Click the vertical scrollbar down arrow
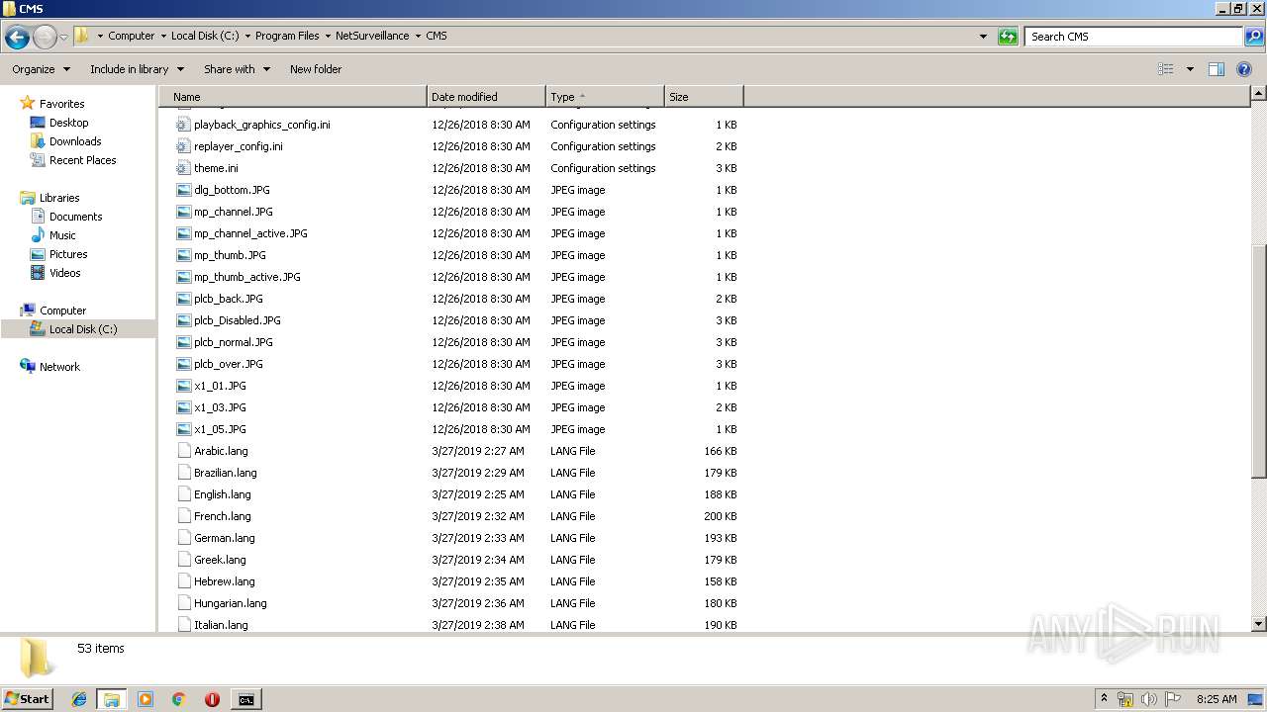The image size is (1267, 712). (1258, 624)
